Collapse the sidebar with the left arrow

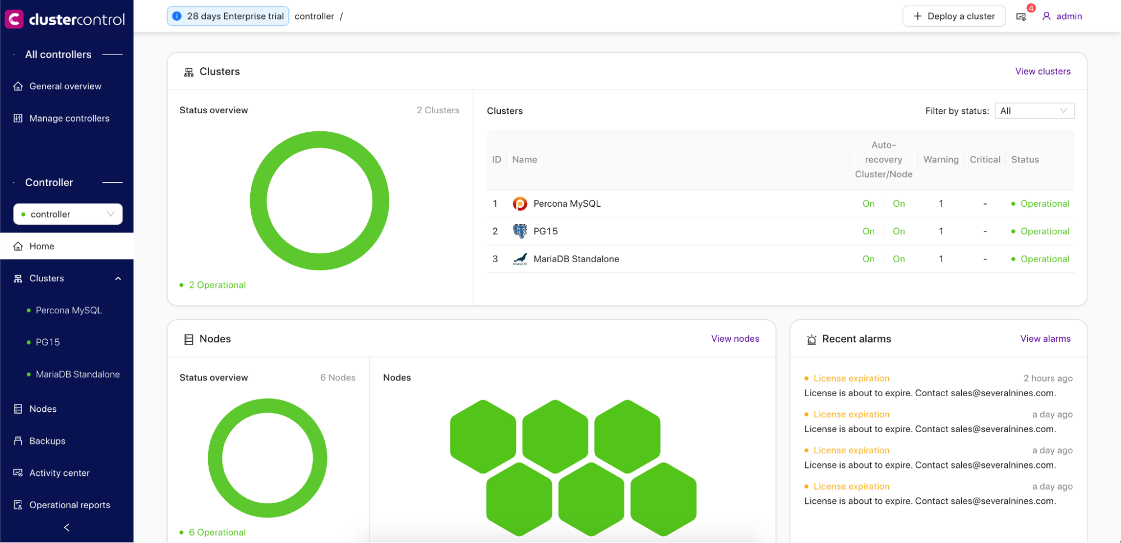(x=67, y=527)
